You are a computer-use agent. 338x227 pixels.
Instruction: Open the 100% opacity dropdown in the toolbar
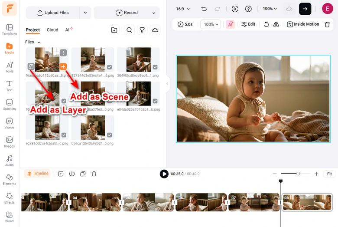[211, 24]
